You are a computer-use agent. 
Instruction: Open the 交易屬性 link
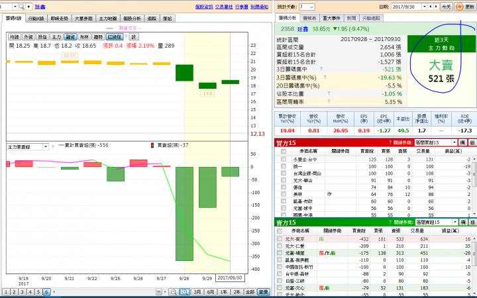point(224,7)
